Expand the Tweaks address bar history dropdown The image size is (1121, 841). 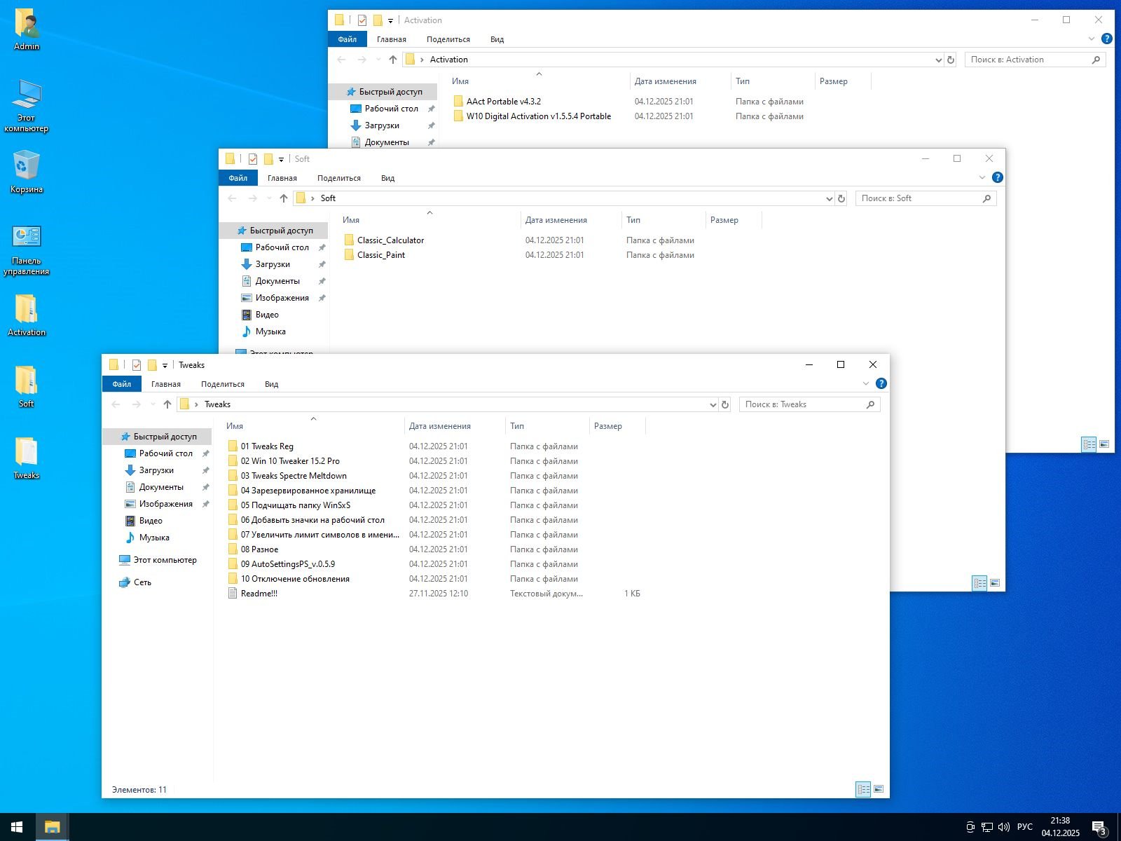[x=713, y=404]
